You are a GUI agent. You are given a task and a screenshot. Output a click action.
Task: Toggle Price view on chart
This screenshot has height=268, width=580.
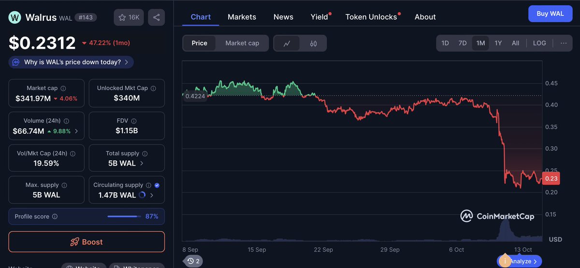(x=199, y=43)
